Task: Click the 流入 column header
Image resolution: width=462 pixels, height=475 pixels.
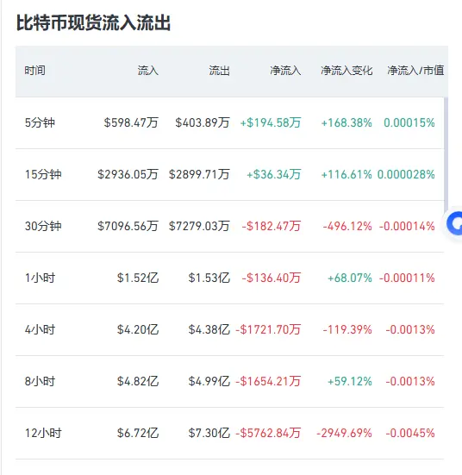Action: click(148, 71)
